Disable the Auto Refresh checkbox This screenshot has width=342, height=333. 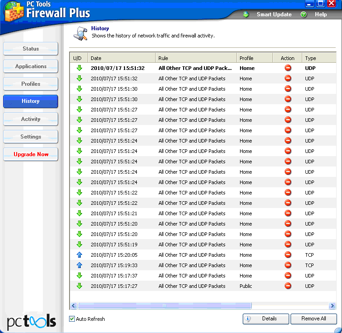coord(72,319)
